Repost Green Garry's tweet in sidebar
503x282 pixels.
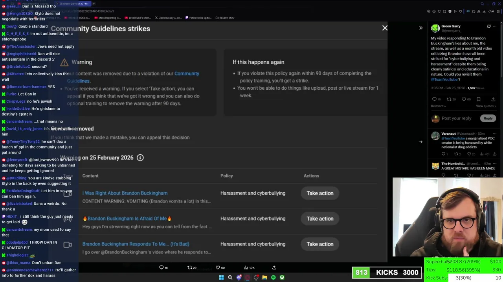pos(449,99)
